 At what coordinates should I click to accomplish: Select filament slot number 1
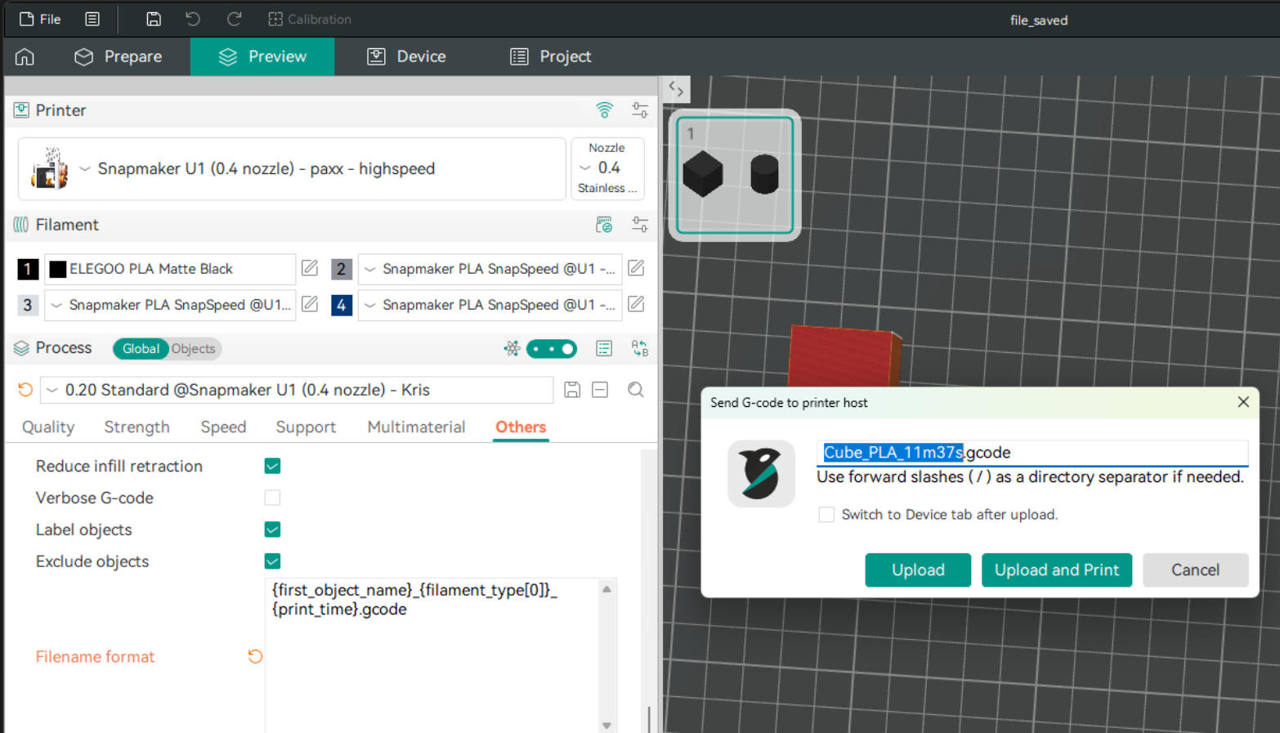pos(28,269)
